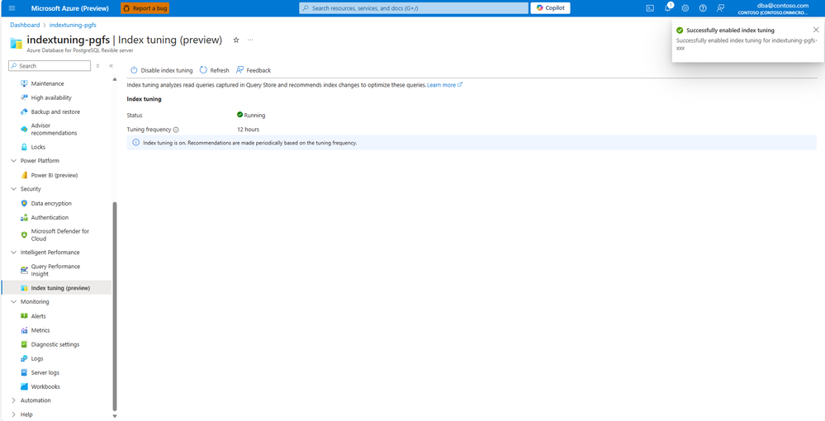The width and height of the screenshot is (825, 421).
Task: Click the indextuning-pgfs breadcrumb link
Action: tap(73, 25)
